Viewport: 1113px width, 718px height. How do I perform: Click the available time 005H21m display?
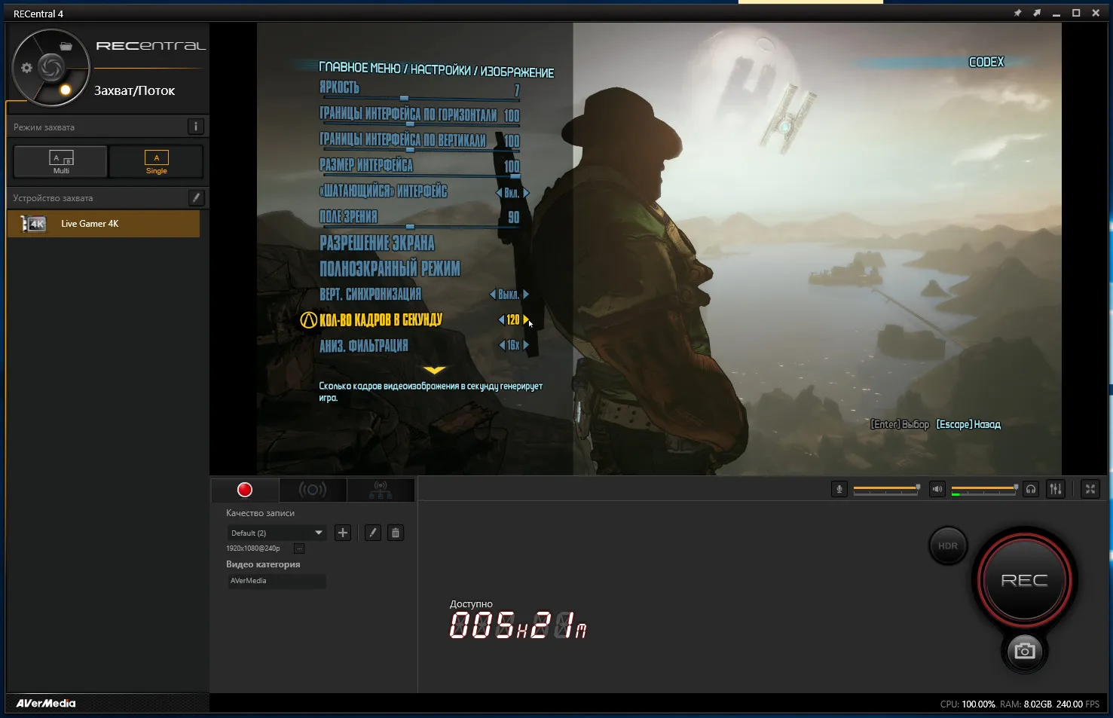point(518,625)
